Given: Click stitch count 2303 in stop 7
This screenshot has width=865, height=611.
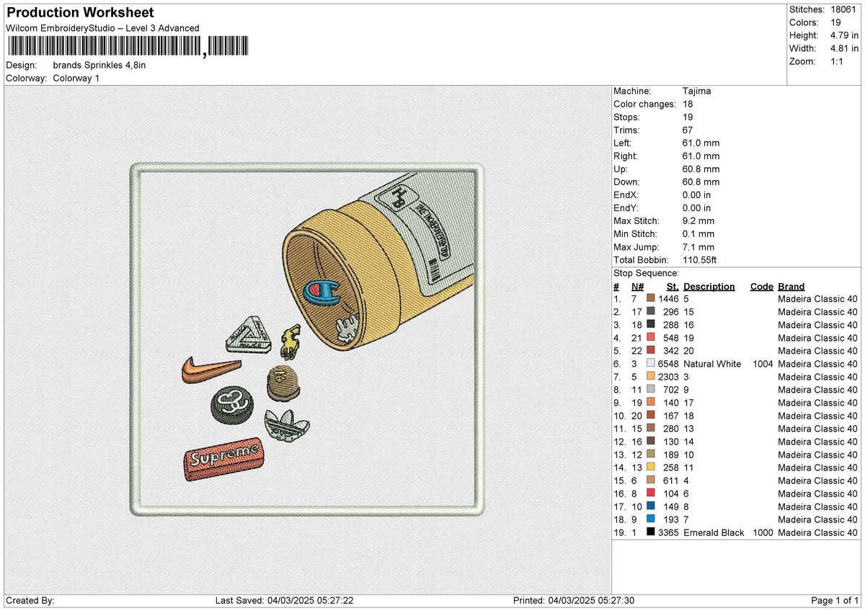Looking at the screenshot, I should coord(669,377).
